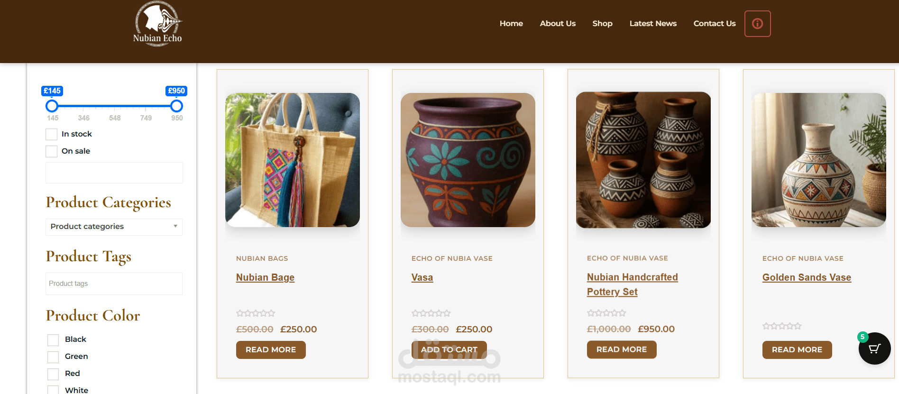
Task: Add Vasa to cart
Action: [x=449, y=350]
